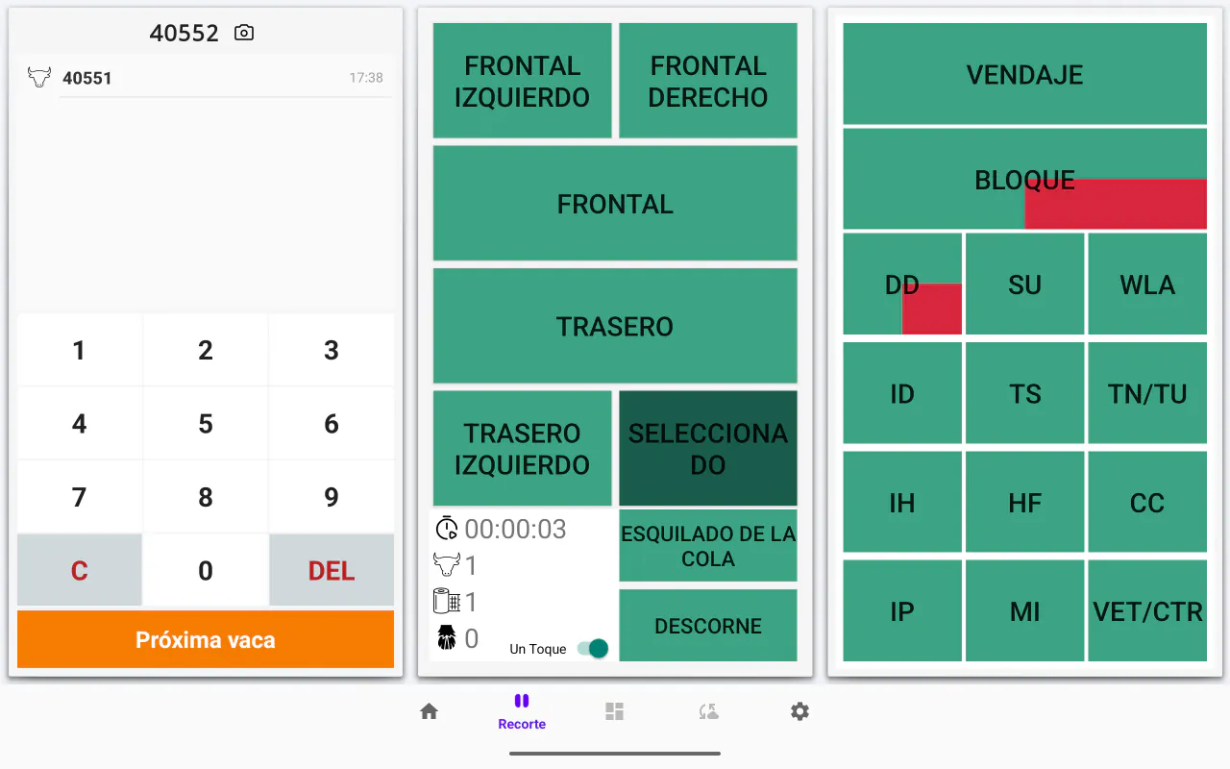This screenshot has height=769, width=1230.
Task: Click the VENDAJE treatment button
Action: 1024,74
